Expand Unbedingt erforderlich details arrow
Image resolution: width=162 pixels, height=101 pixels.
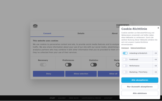[x=156, y=53]
